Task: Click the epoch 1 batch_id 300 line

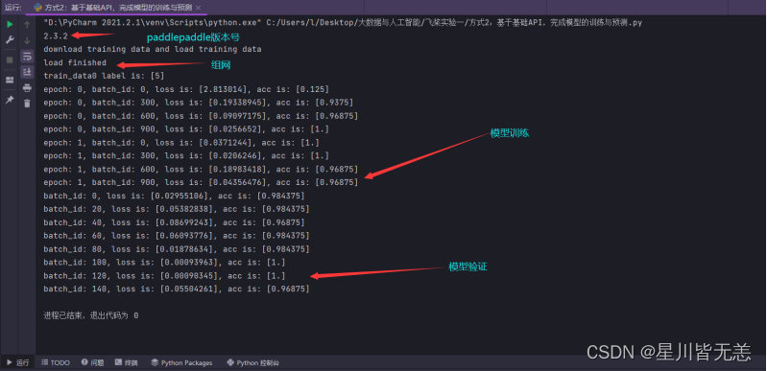Action: (186, 155)
